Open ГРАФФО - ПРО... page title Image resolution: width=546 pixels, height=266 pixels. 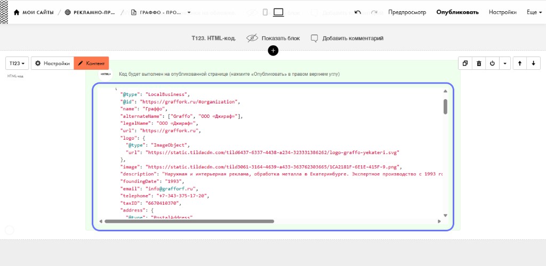(x=160, y=12)
